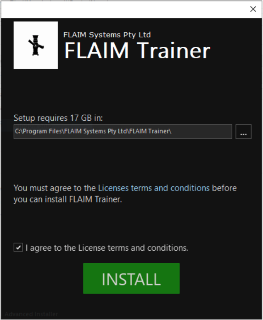Image resolution: width=263 pixels, height=320 pixels.
Task: Place cursor after 'FLAIM Trainer\' in path field
Action: coord(172,131)
